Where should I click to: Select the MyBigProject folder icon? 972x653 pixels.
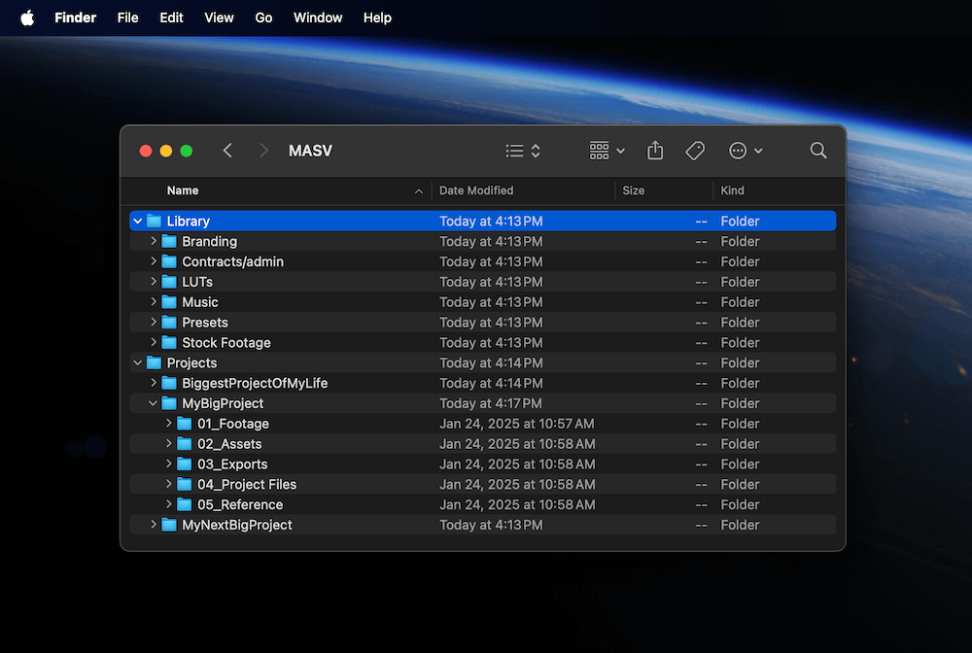(169, 403)
